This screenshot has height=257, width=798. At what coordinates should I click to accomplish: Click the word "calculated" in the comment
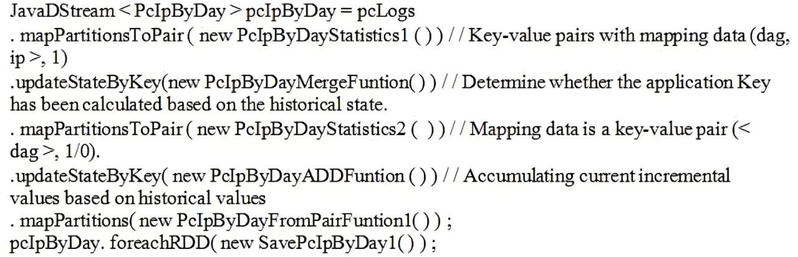pyautogui.click(x=122, y=105)
